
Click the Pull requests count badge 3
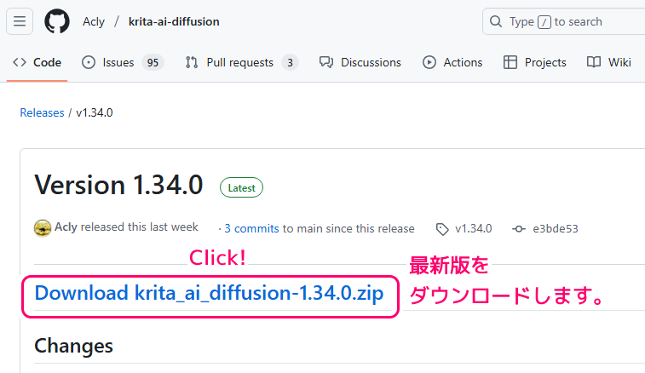pyautogui.click(x=290, y=62)
